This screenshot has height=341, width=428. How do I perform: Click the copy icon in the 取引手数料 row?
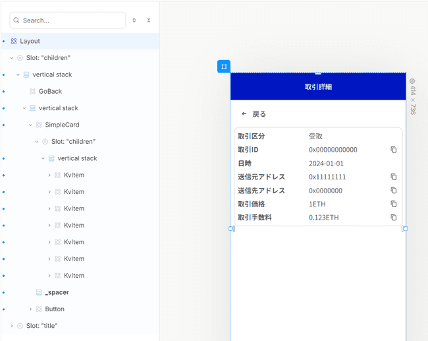pos(393,218)
